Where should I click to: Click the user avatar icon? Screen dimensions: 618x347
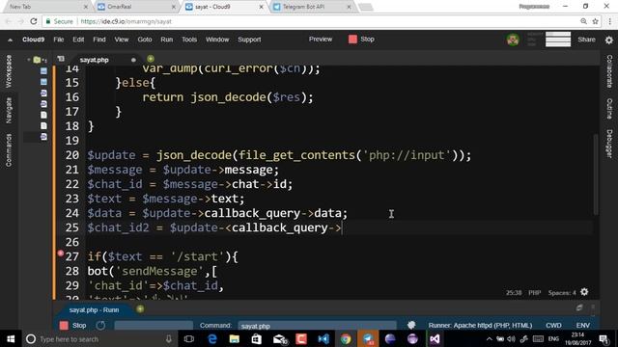(513, 40)
